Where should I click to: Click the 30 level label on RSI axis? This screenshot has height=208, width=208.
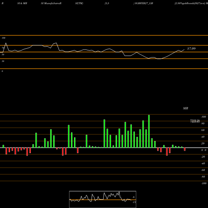3,61
